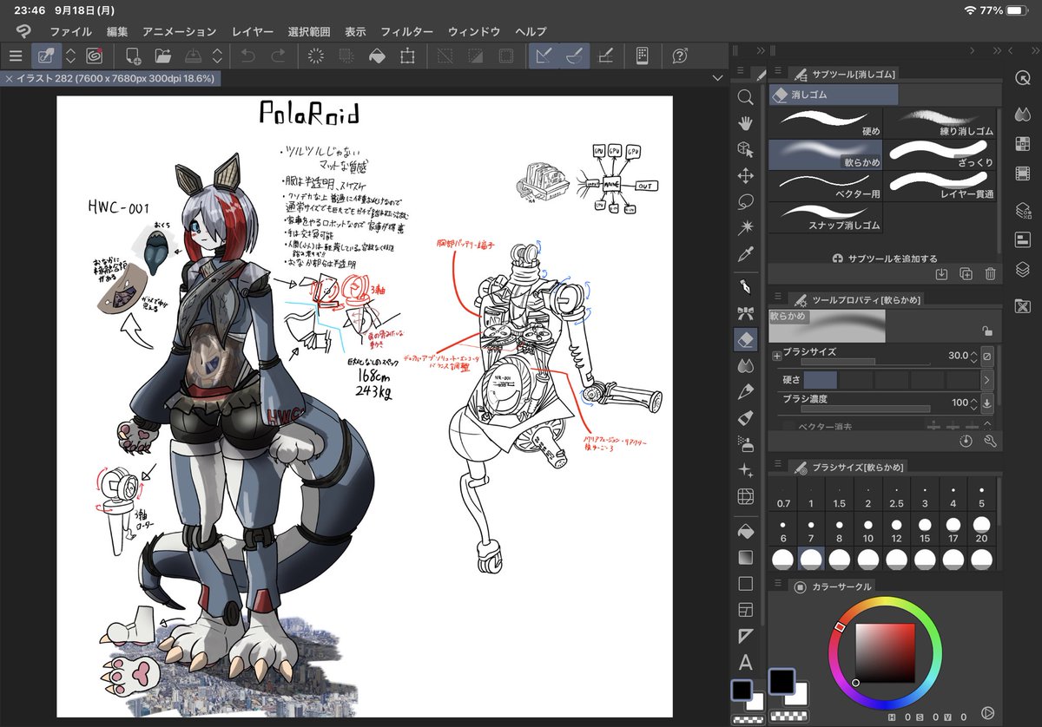1042x727 pixels.
Task: Undo the last action
Action: tap(248, 56)
